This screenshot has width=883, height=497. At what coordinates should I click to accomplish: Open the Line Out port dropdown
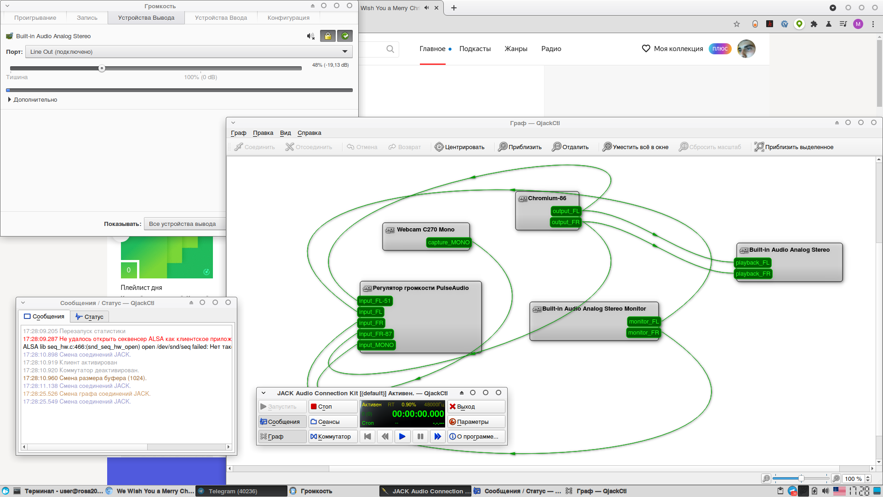[x=189, y=52]
